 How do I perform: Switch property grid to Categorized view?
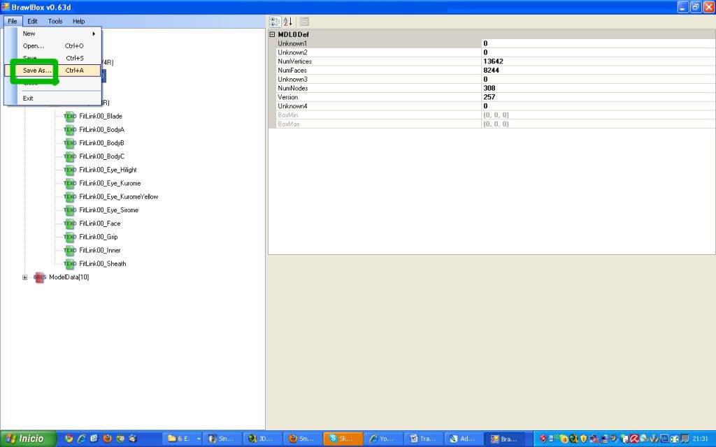pyautogui.click(x=275, y=22)
